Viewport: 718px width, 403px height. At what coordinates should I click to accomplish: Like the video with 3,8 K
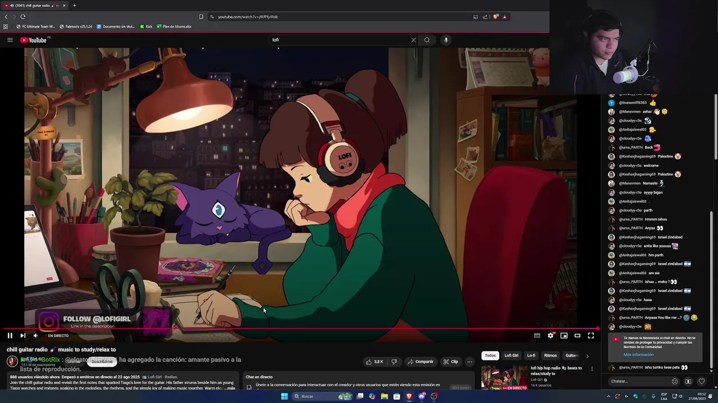point(375,362)
